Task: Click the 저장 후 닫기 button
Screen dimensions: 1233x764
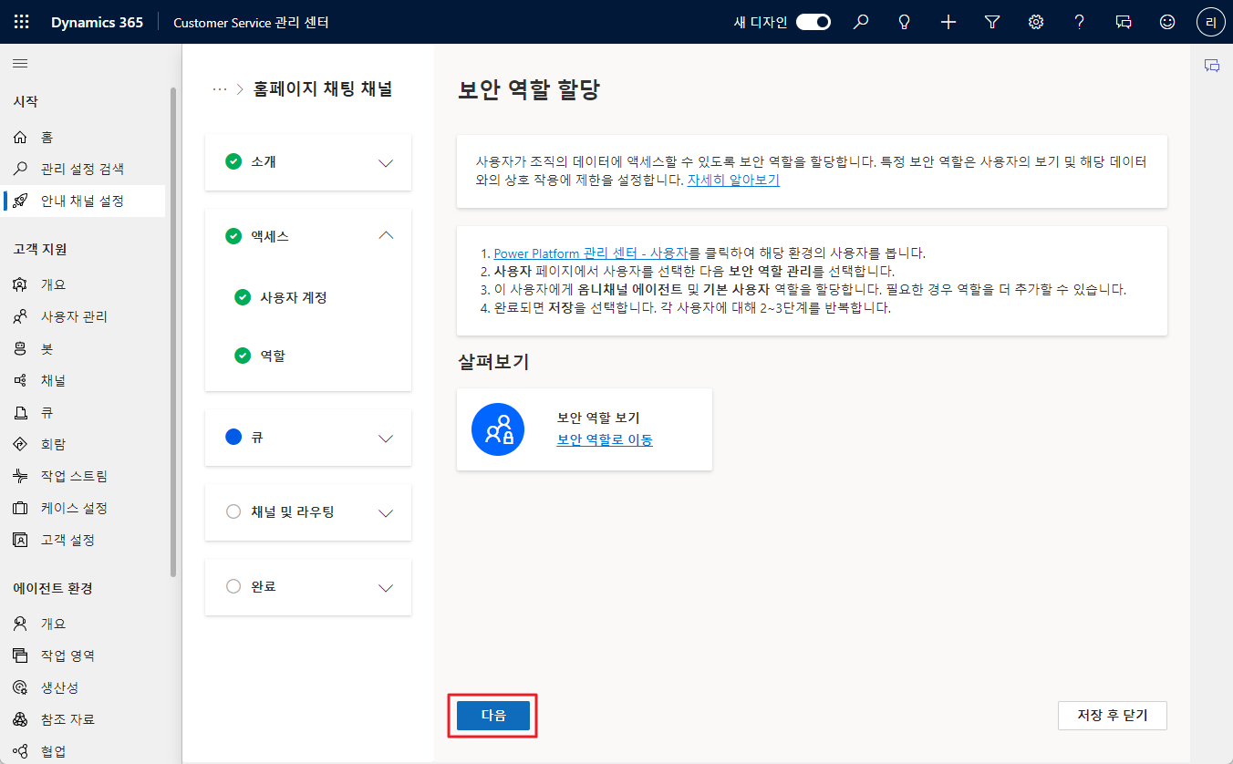Action: [x=1112, y=716]
